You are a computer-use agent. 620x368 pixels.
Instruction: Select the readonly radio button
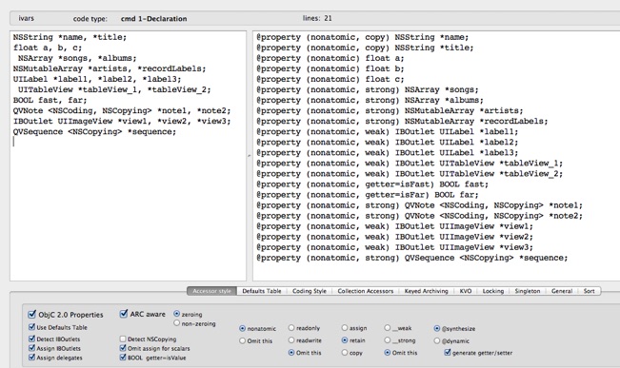(x=291, y=328)
